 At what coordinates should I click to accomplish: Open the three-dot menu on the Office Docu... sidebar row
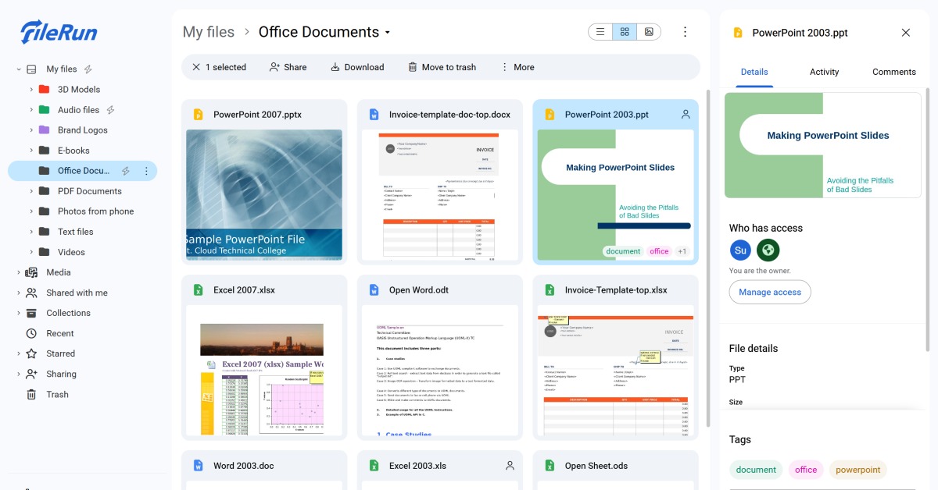[146, 171]
